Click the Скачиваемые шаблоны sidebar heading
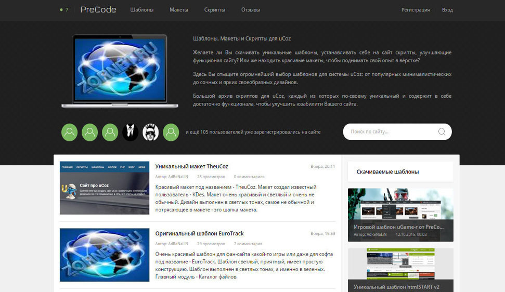The width and height of the screenshot is (505, 292). (388, 172)
